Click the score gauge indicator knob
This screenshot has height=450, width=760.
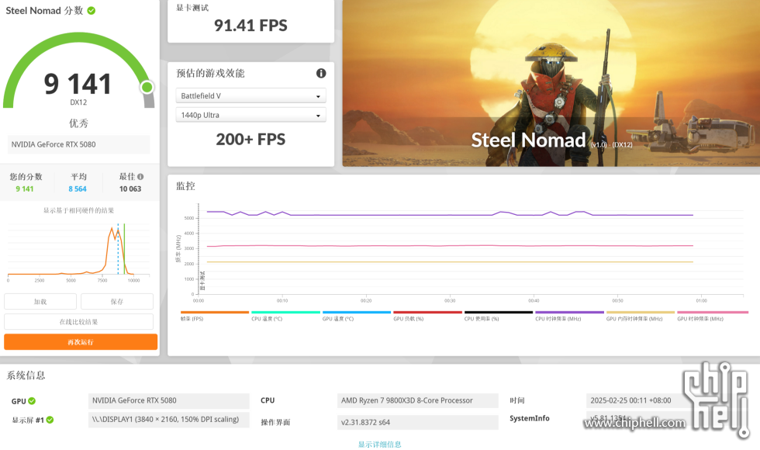point(147,87)
